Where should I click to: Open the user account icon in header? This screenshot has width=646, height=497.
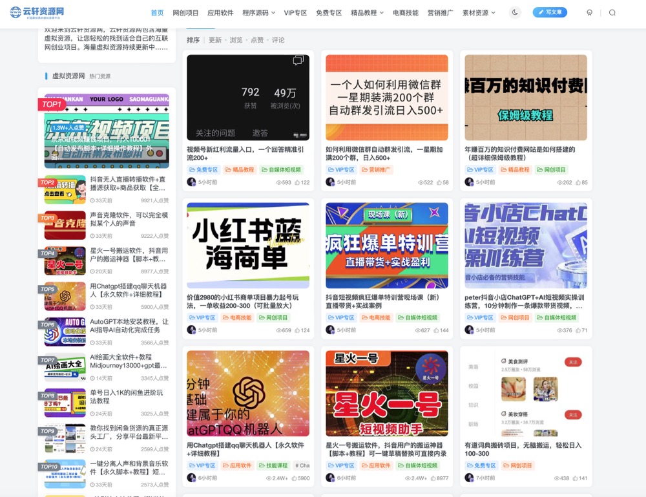click(x=590, y=13)
